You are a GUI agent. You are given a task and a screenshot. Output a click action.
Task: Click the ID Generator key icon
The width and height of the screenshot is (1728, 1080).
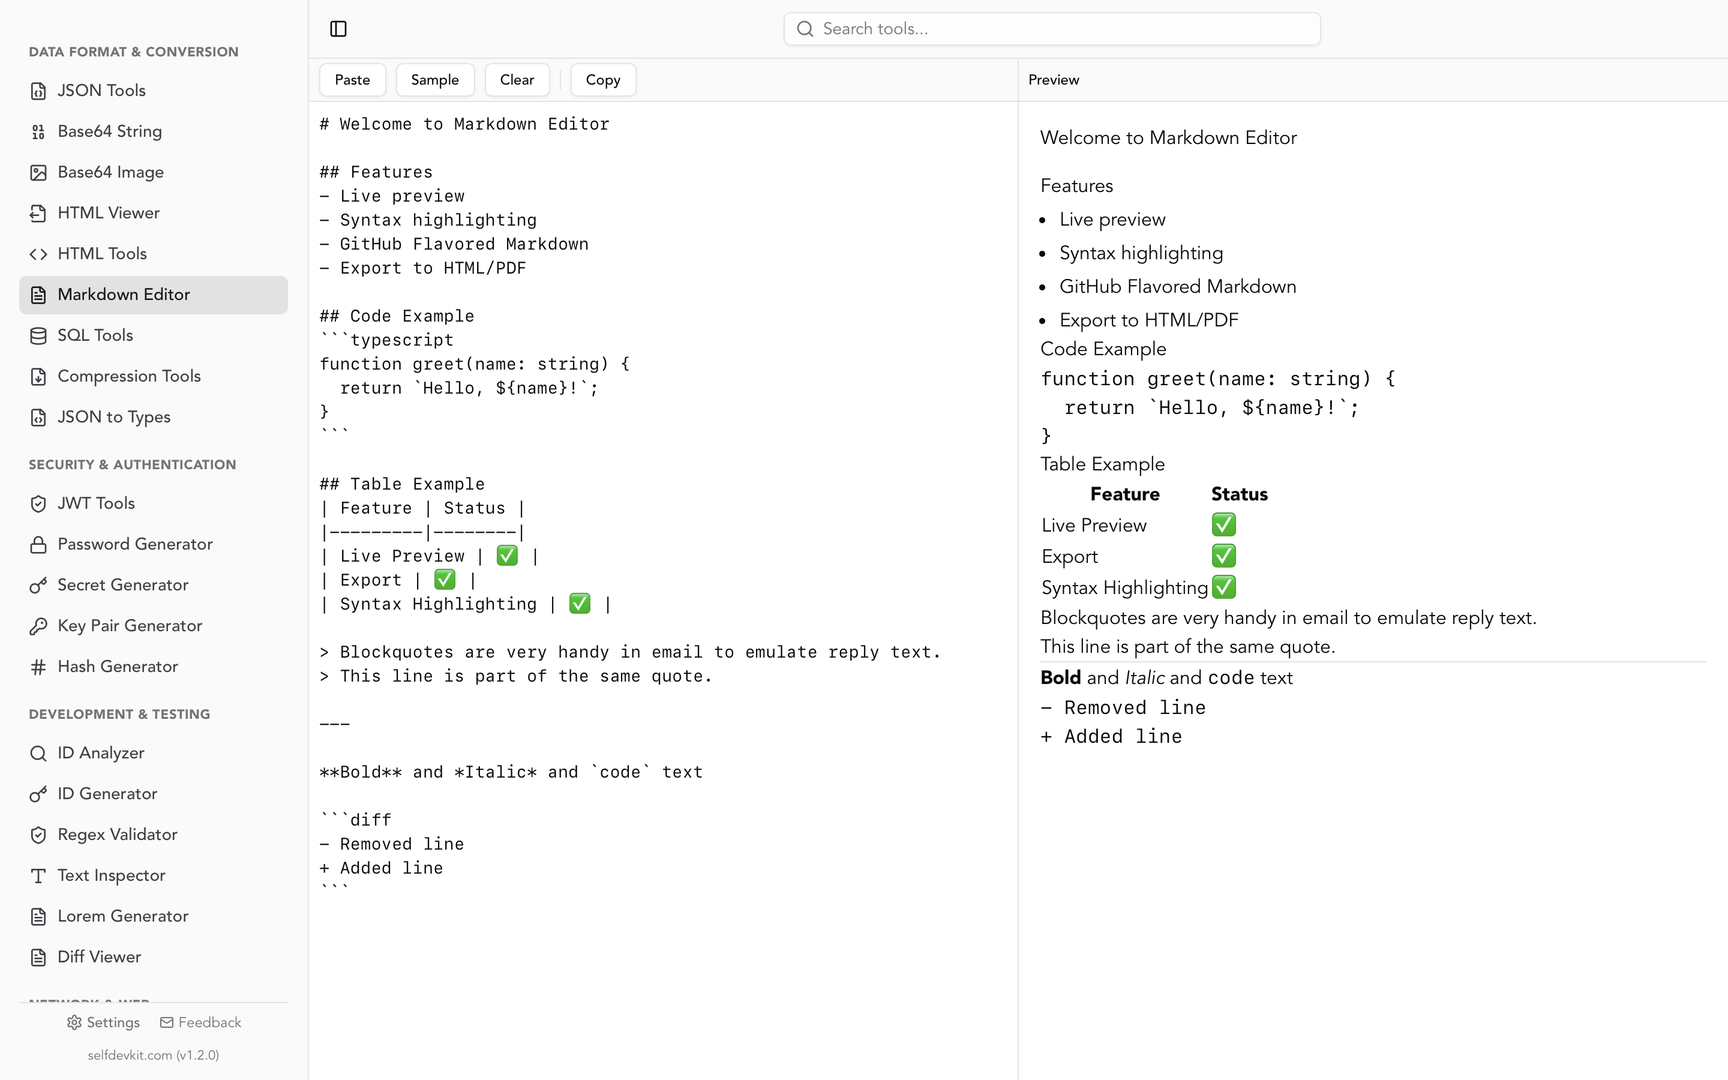[38, 794]
